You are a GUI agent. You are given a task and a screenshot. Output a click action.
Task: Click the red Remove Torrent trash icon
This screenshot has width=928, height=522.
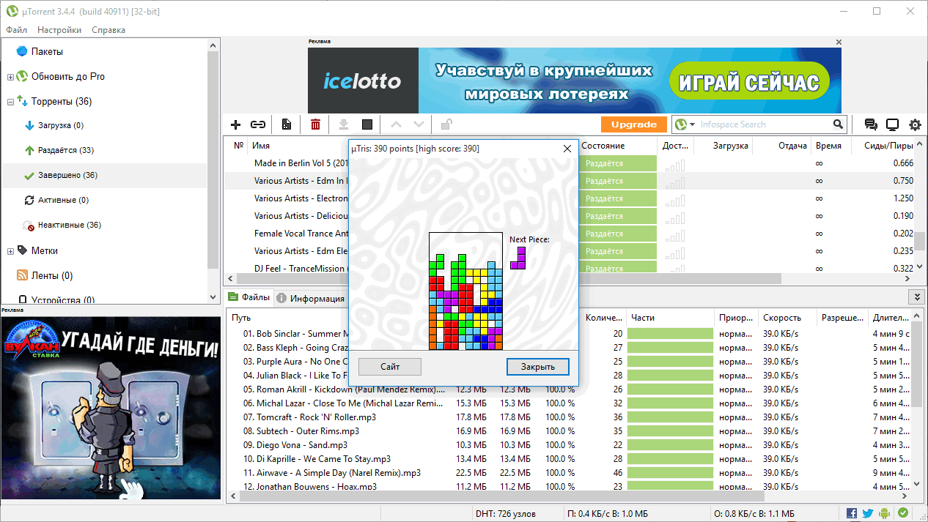315,124
